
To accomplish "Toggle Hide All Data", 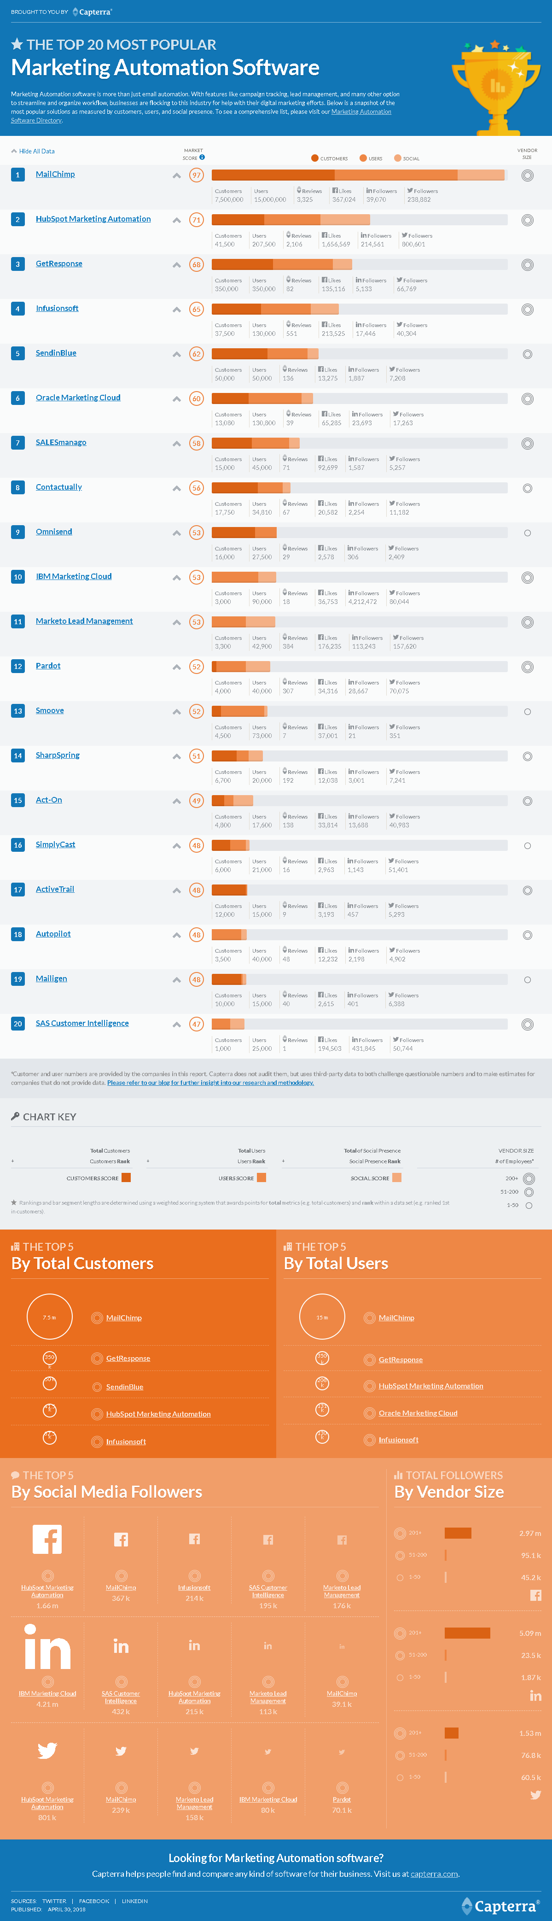I will [34, 152].
